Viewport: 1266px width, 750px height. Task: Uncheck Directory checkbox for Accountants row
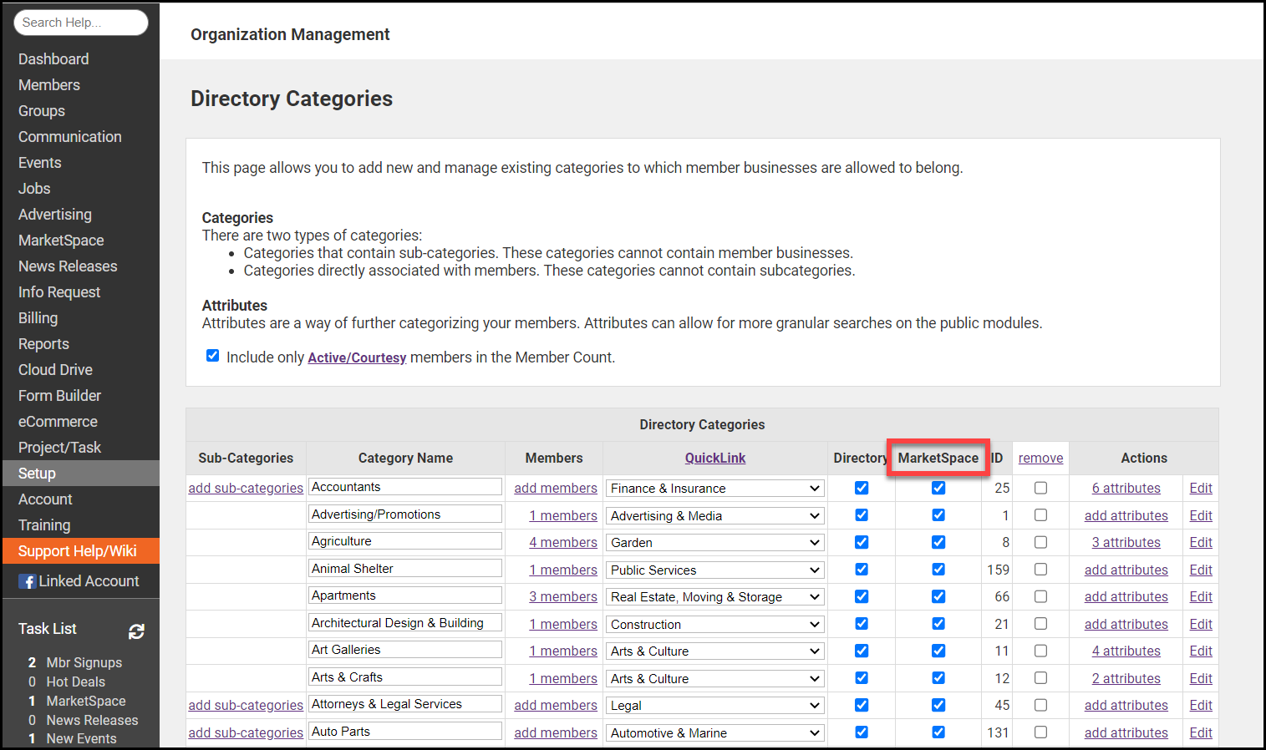(x=862, y=488)
